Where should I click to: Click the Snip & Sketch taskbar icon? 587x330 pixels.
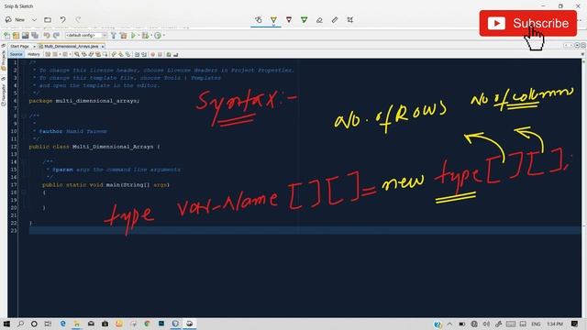coord(190,324)
